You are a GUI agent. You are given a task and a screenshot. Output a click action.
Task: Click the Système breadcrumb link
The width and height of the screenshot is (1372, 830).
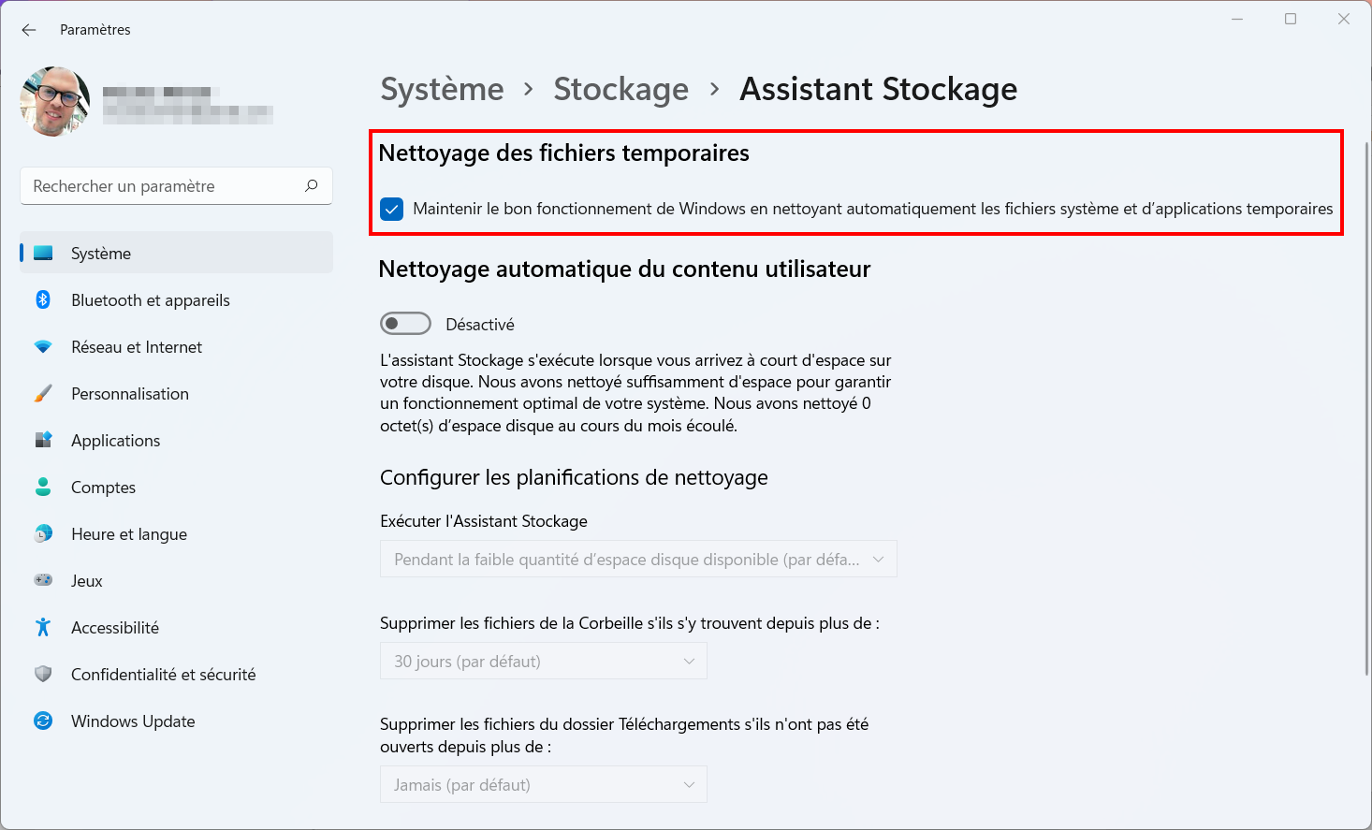point(442,89)
